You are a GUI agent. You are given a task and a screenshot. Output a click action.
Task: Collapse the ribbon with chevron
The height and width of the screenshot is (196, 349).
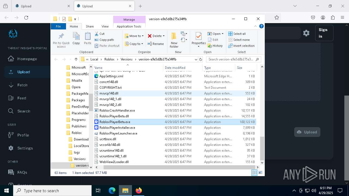(255, 26)
